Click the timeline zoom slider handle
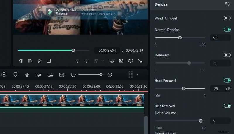This screenshot has height=134, width=234. tap(101, 75)
